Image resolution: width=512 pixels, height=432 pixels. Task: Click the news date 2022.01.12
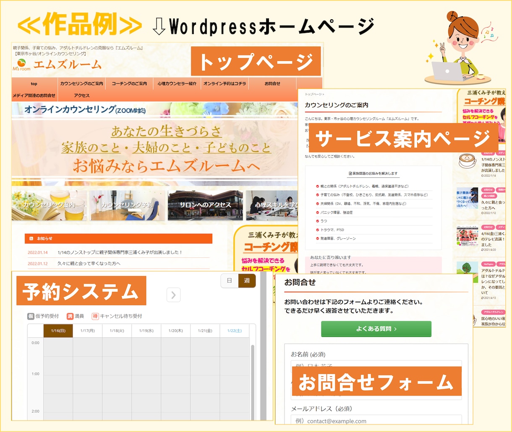click(x=38, y=264)
